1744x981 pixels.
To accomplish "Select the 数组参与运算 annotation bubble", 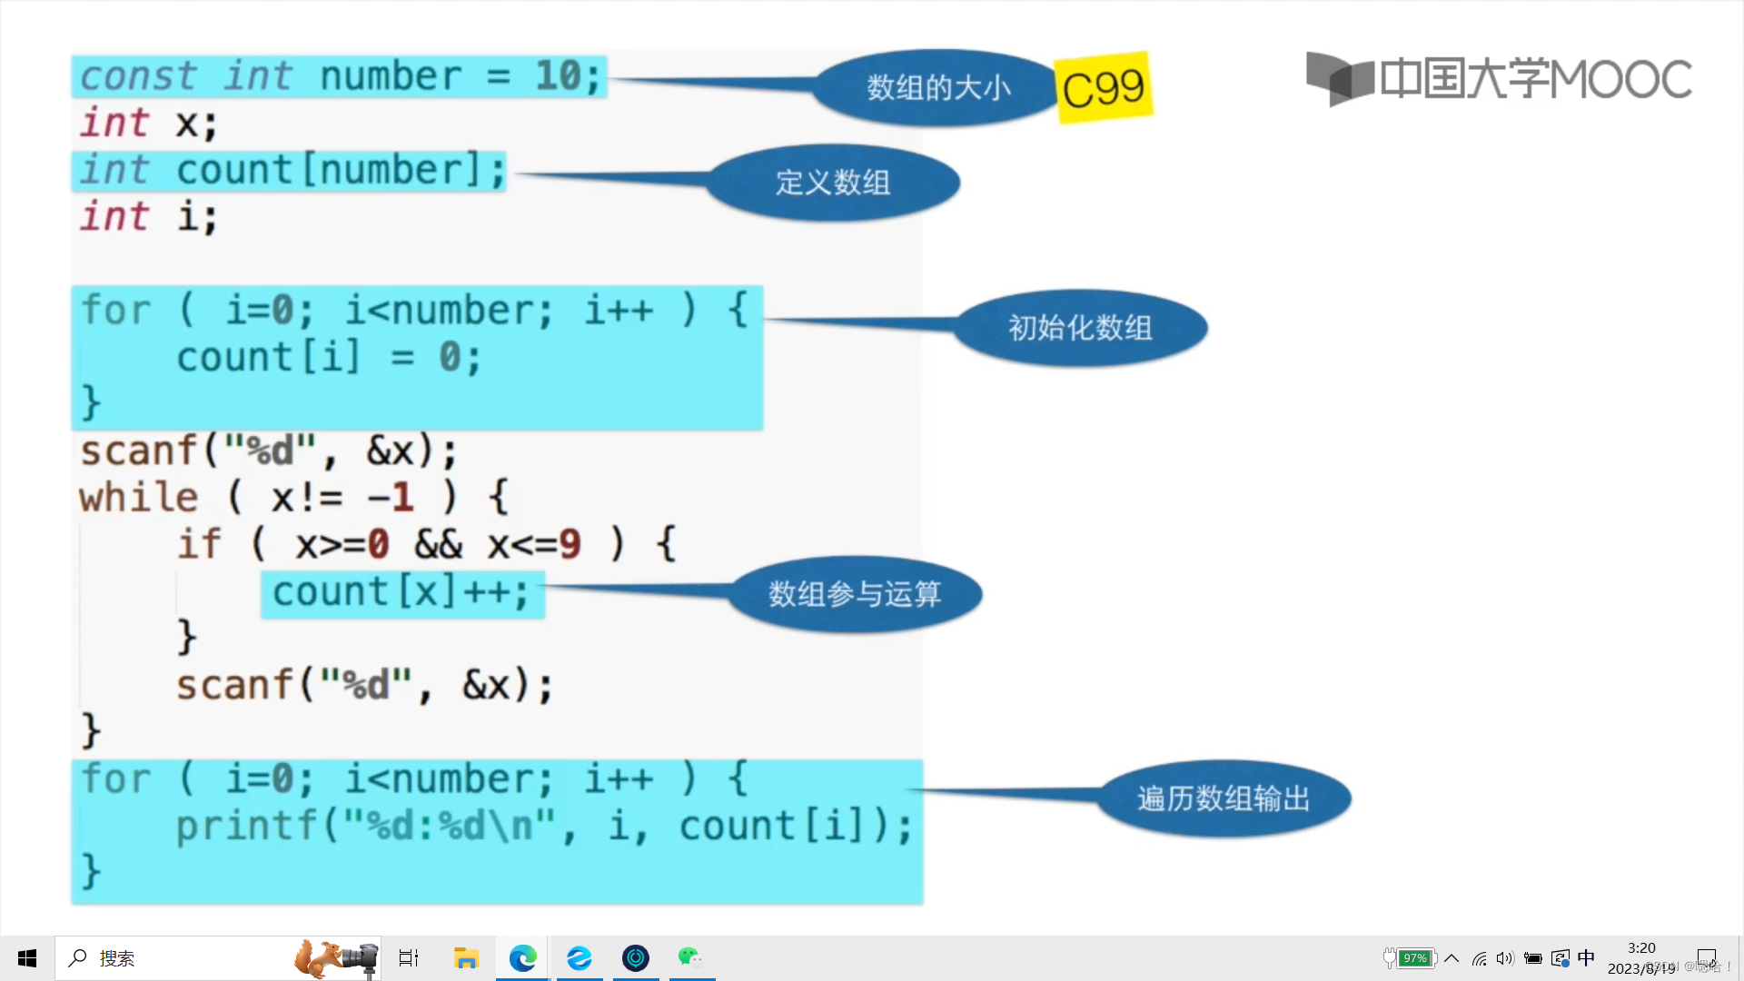I will click(856, 591).
